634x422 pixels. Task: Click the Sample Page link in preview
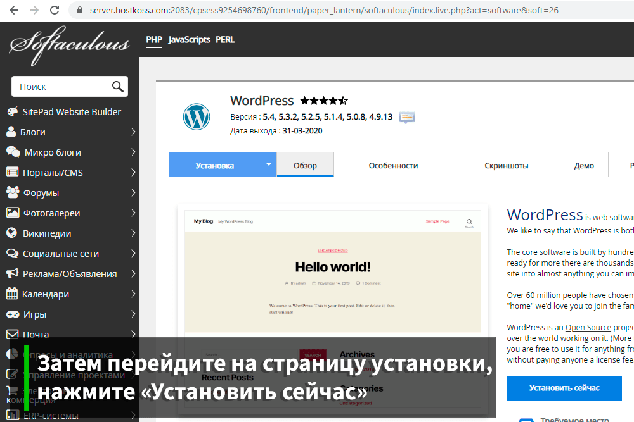[x=437, y=221]
